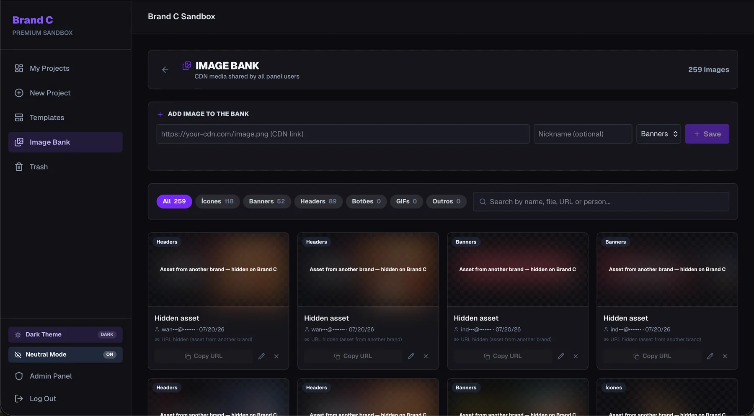Toggle Neutral Mode off
This screenshot has width=754, height=416.
click(65, 355)
